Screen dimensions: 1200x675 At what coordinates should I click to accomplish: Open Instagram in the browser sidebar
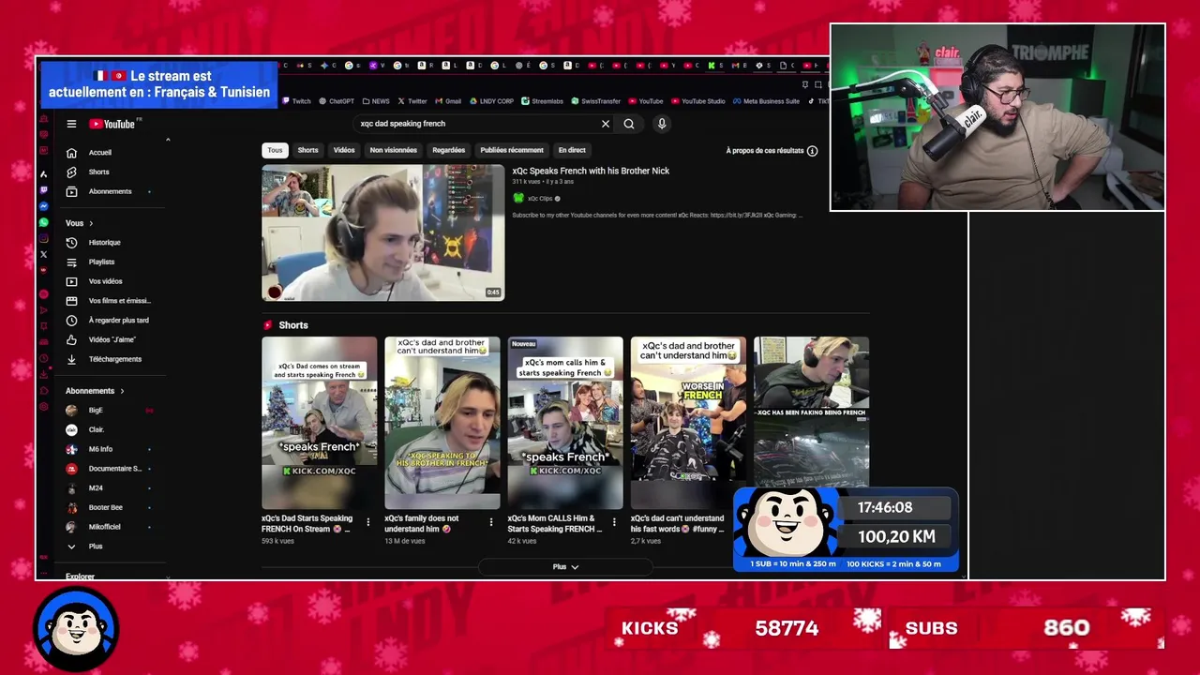(x=43, y=238)
